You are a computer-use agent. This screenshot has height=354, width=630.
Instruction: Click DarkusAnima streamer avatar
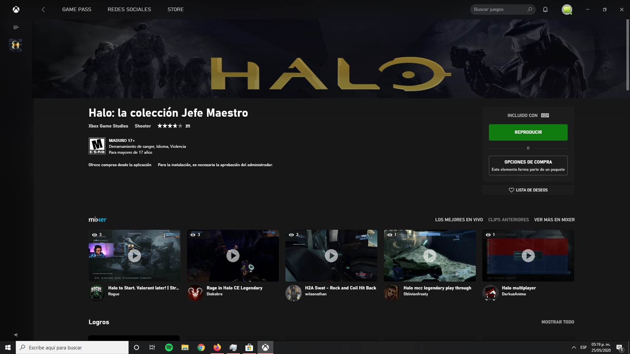pos(491,293)
